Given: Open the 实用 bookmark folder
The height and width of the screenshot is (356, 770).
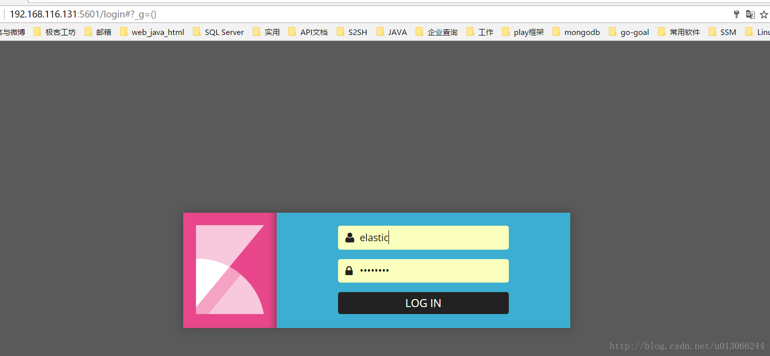Looking at the screenshot, I should (266, 32).
